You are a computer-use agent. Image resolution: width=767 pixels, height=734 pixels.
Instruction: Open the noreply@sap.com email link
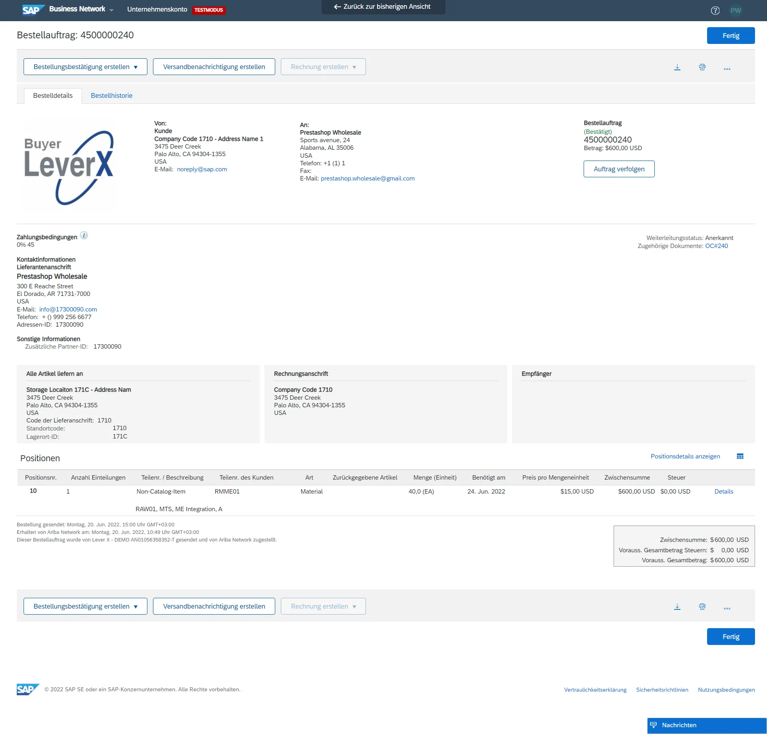point(202,169)
